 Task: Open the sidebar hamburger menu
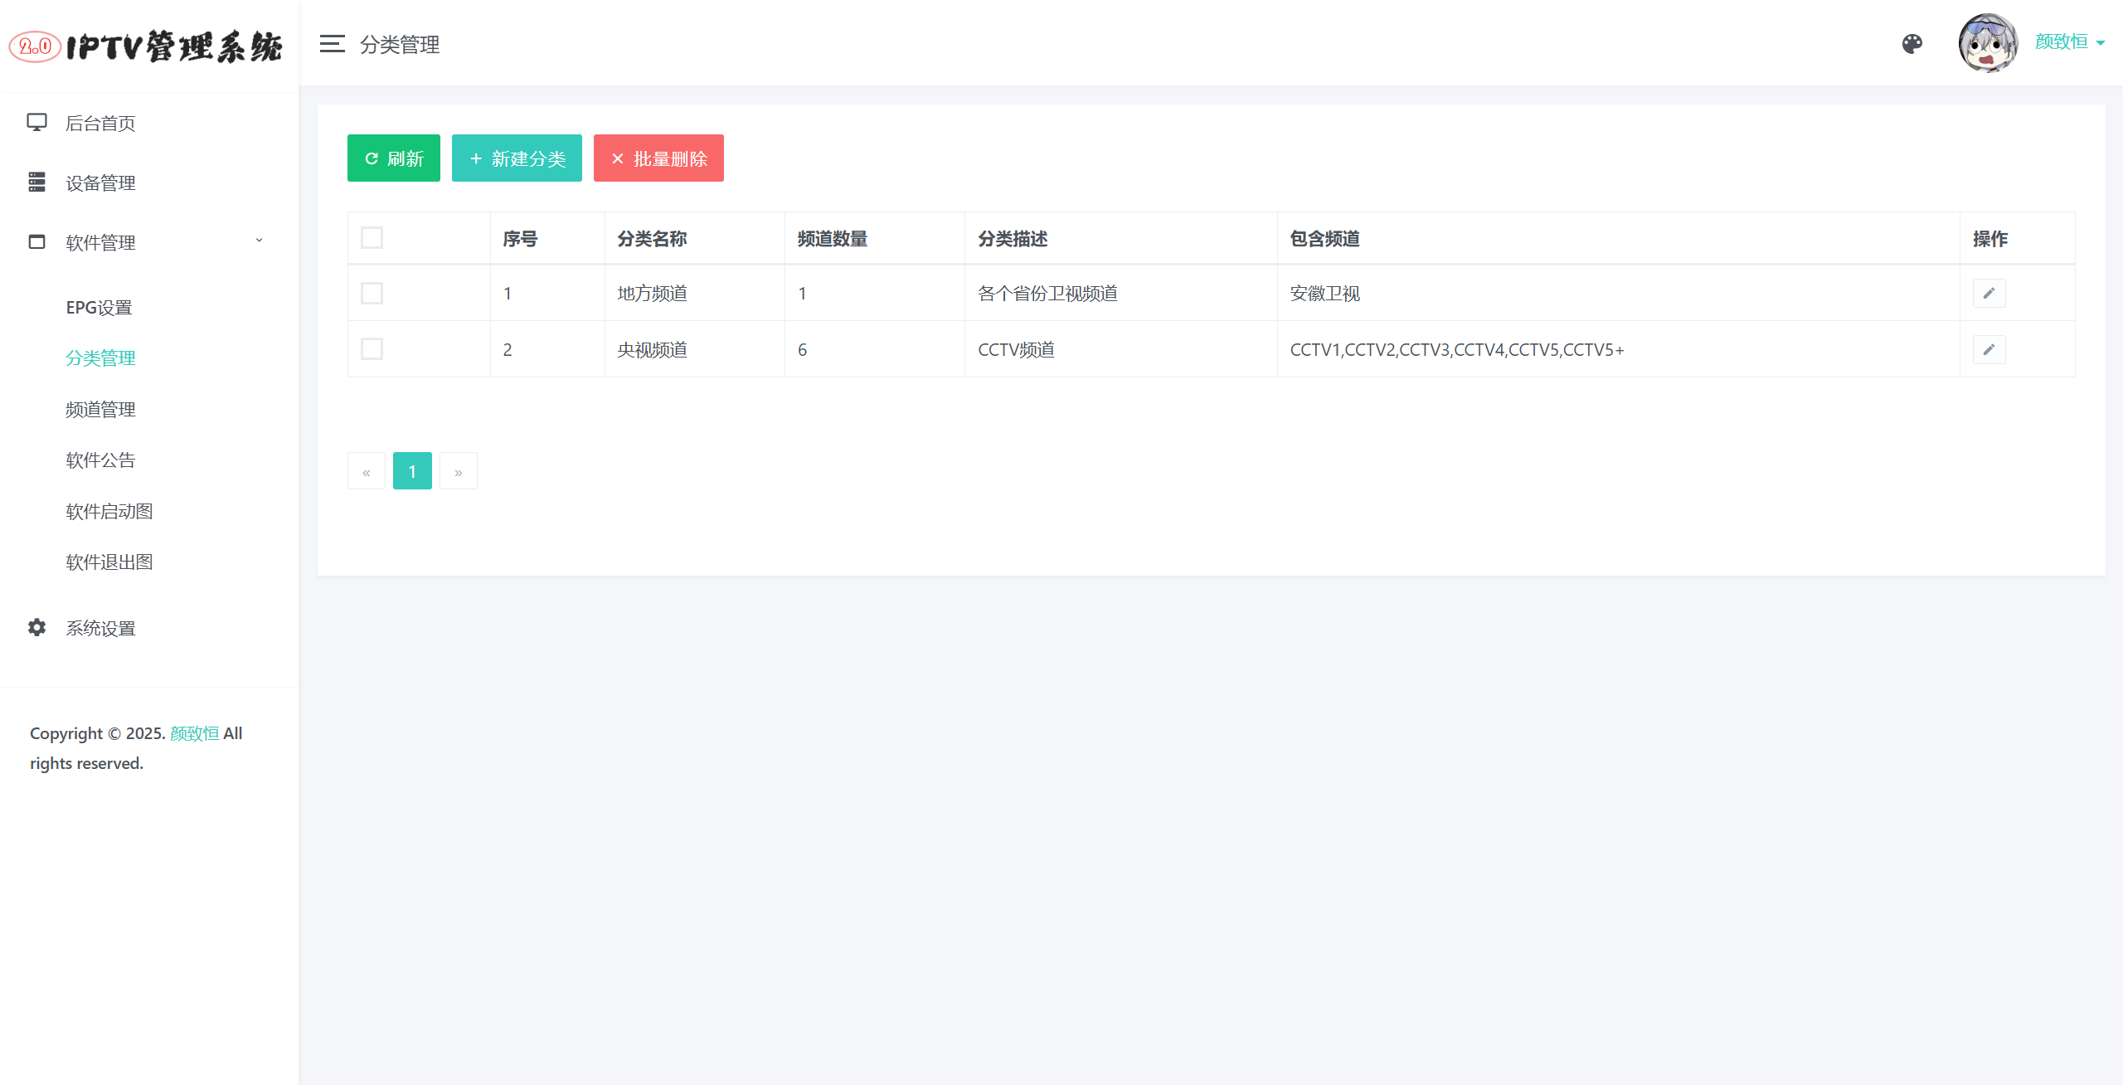tap(331, 43)
